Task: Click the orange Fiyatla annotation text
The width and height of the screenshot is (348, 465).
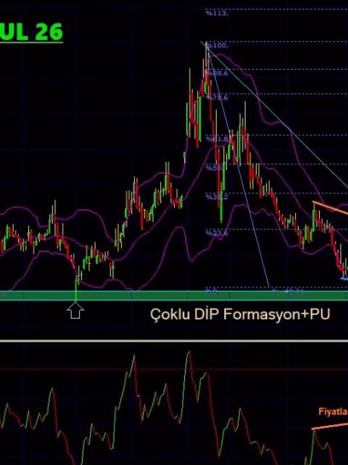Action: [x=333, y=411]
